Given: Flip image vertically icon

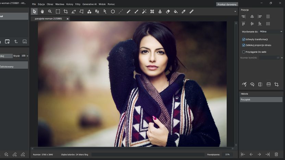Looking at the screenshot, I should [x=269, y=84].
